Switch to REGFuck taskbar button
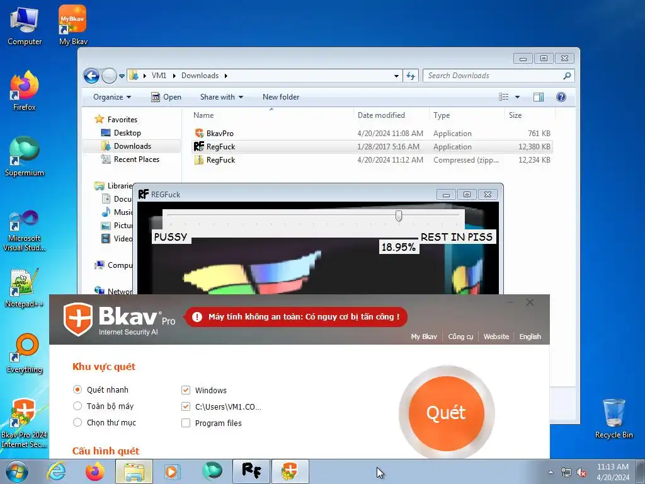 point(251,471)
